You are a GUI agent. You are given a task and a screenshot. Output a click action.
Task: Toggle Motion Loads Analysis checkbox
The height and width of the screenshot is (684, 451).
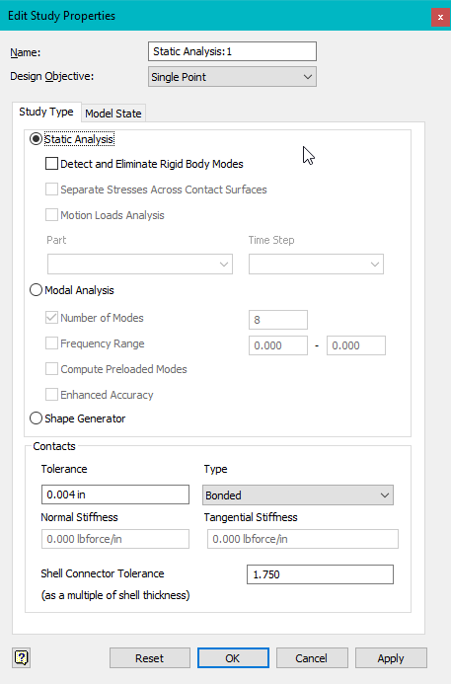pos(51,215)
